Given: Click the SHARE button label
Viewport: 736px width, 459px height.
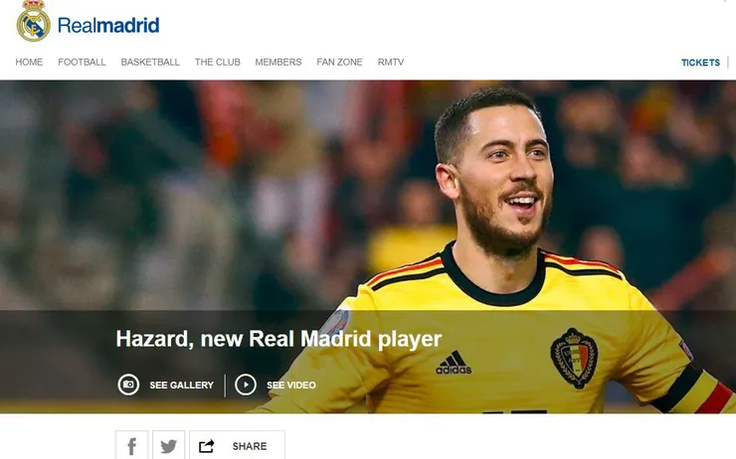Looking at the screenshot, I should (250, 446).
